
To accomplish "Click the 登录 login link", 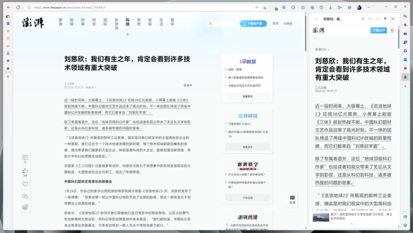I will [275, 24].
